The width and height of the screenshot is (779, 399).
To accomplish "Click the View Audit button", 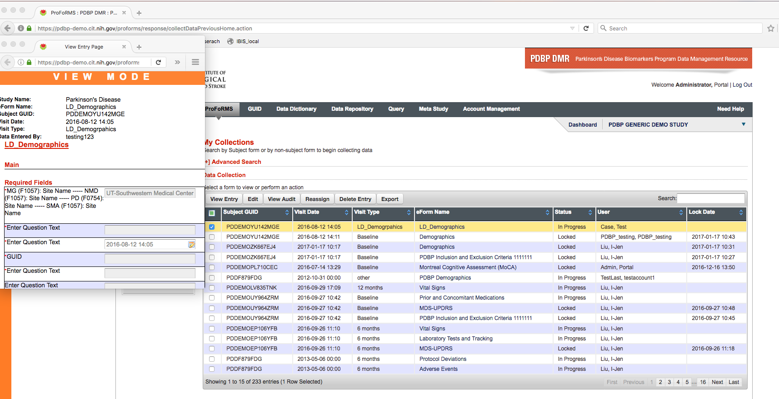I will click(282, 199).
